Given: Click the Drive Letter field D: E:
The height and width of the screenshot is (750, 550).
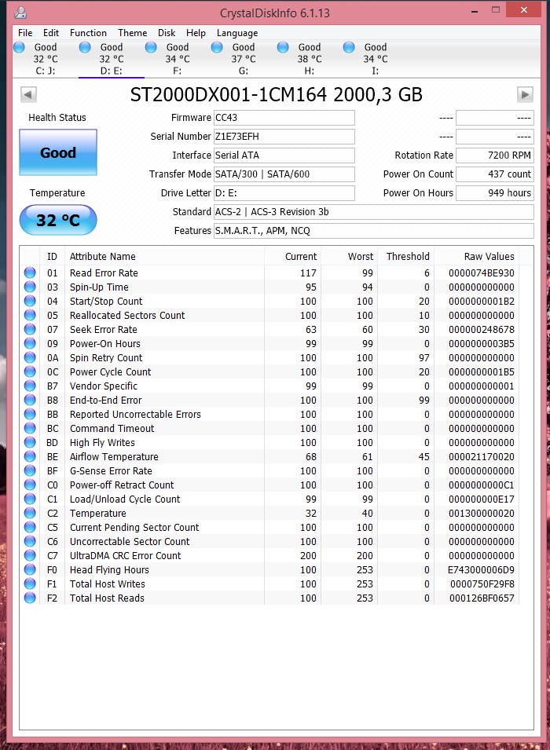Looking at the screenshot, I should point(284,193).
